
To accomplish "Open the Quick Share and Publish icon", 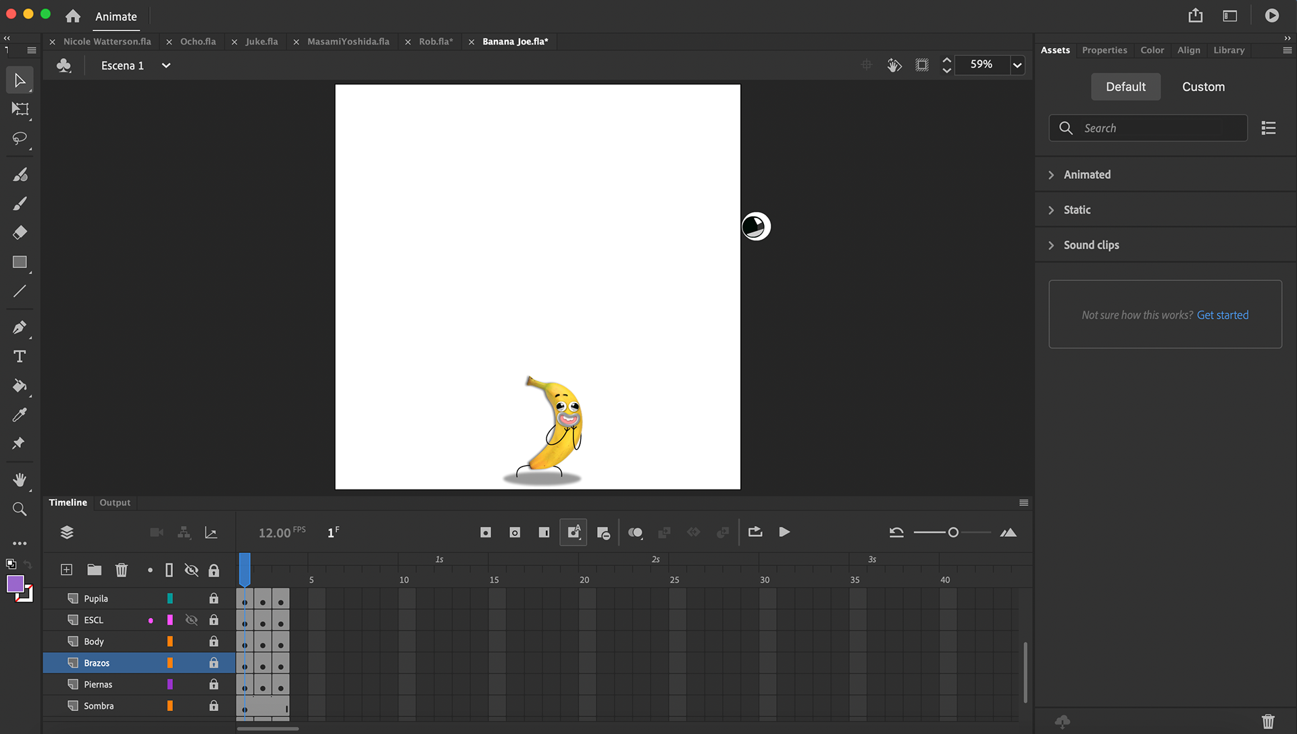I will click(x=1196, y=16).
